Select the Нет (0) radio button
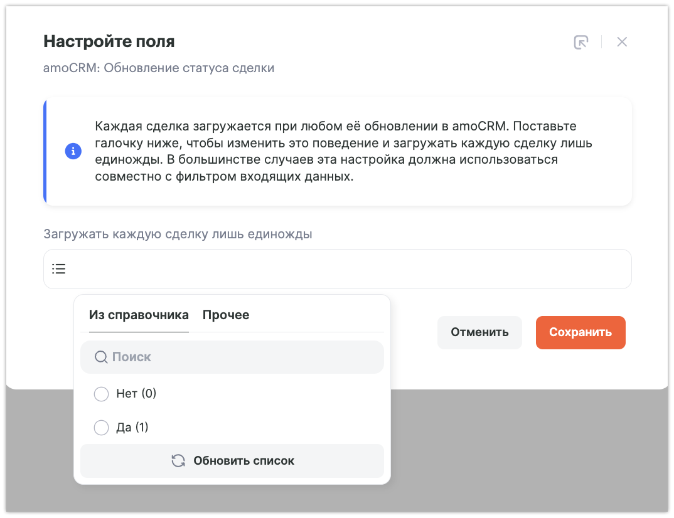Screen dimensions: 674x518 click(101, 394)
